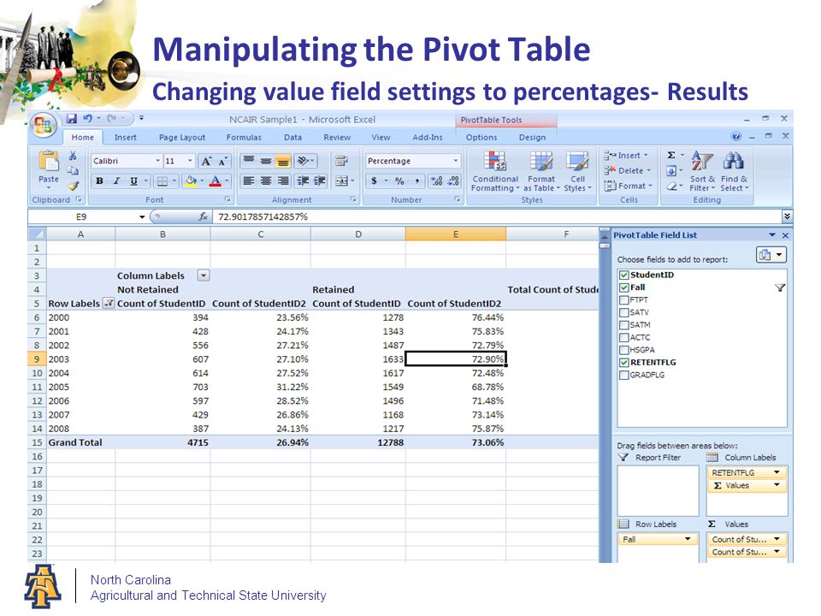Check the GRADFLG field
Screen dimensions: 821x616
[623, 375]
